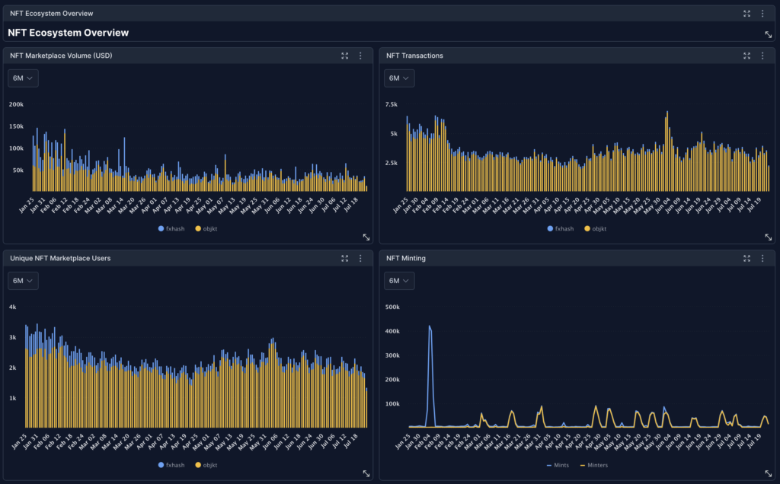Open 6M range dropdown in NFT Transactions
780x484 pixels.
(x=399, y=78)
